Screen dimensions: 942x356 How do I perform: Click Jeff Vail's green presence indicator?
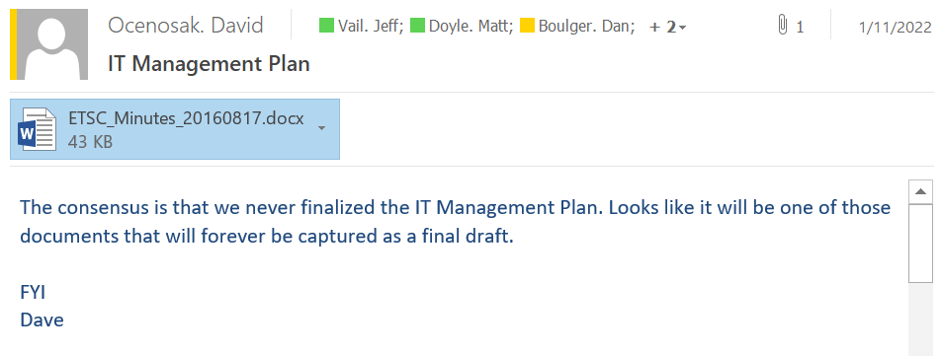coord(326,26)
